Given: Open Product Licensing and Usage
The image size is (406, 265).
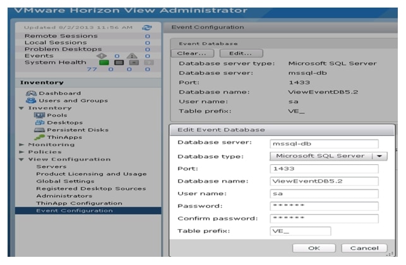Looking at the screenshot, I should 92,174.
